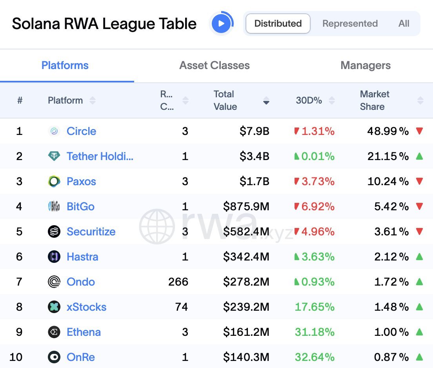Click xStocks' 74 count cell
The image size is (433, 368).
(x=182, y=307)
